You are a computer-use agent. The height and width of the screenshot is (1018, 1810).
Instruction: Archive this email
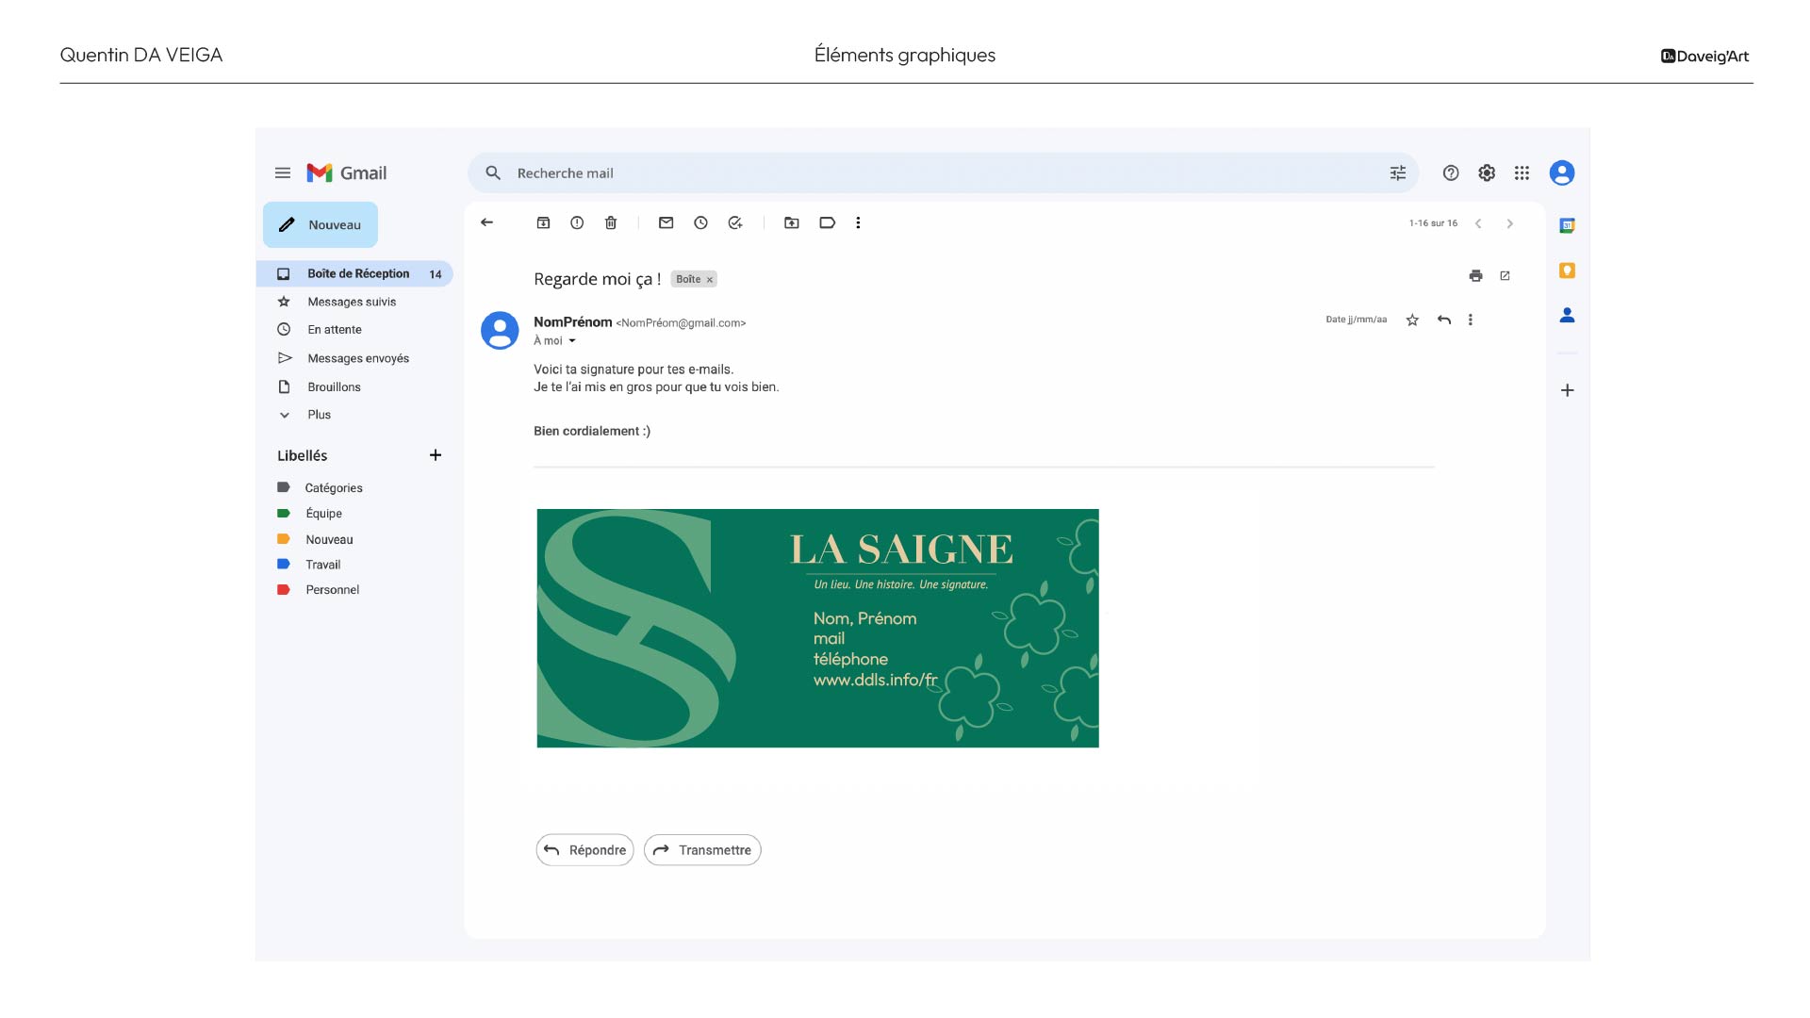click(x=543, y=222)
